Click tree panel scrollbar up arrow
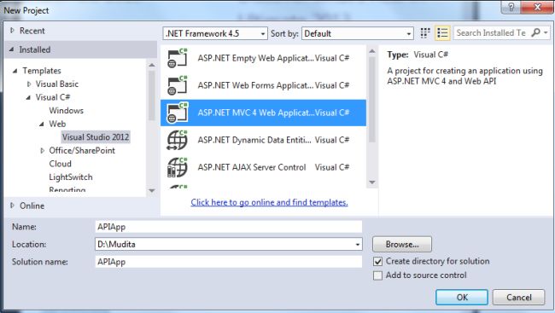This screenshot has width=555, height=313. click(x=152, y=65)
